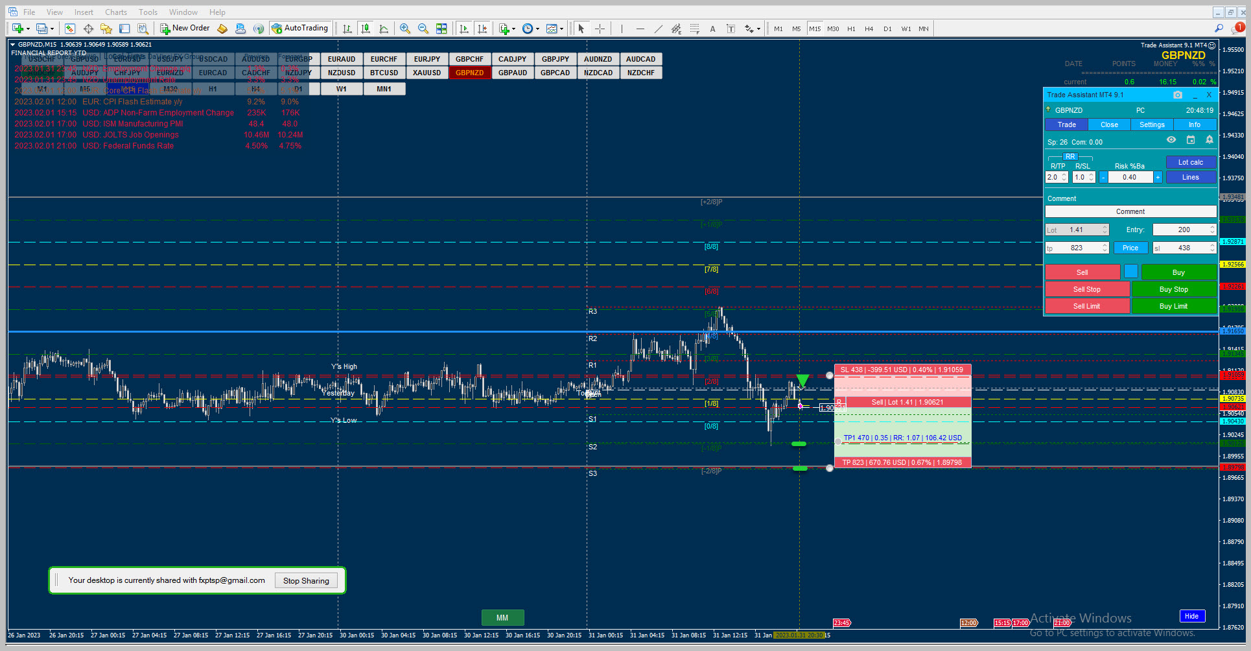Open the Charts menu
This screenshot has height=651, width=1251.
[x=116, y=12]
